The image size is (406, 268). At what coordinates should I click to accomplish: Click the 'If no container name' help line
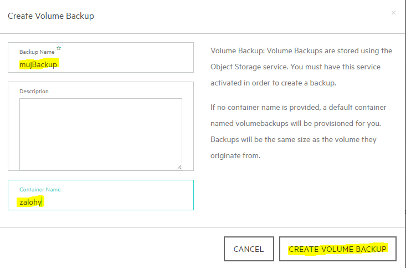tap(299, 107)
